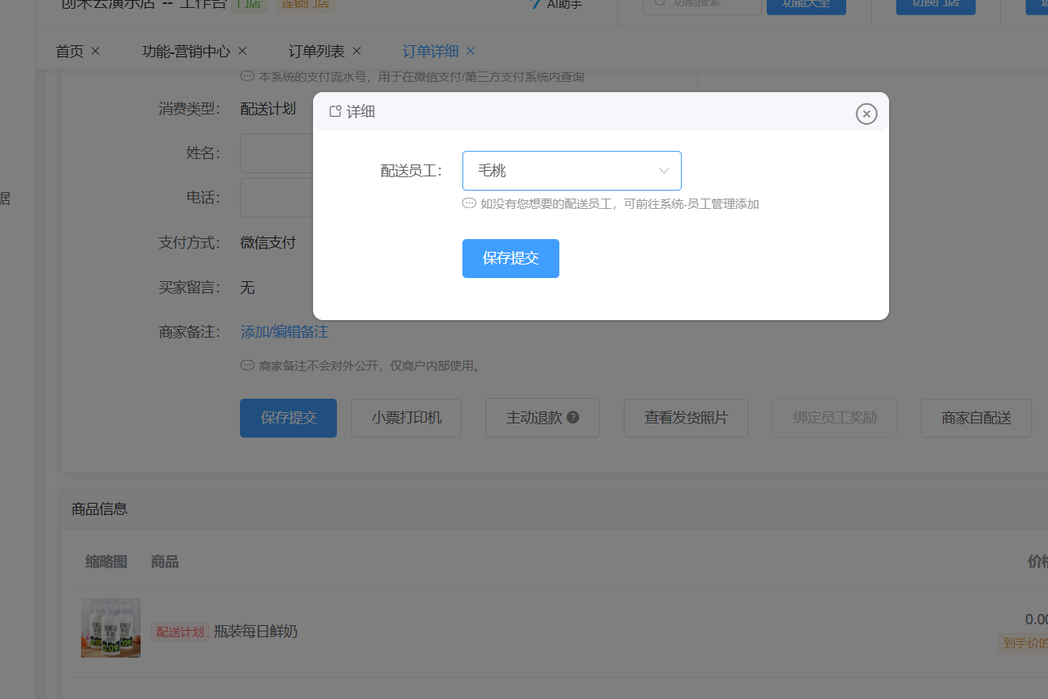Switch to the 首页 tab

coord(69,51)
